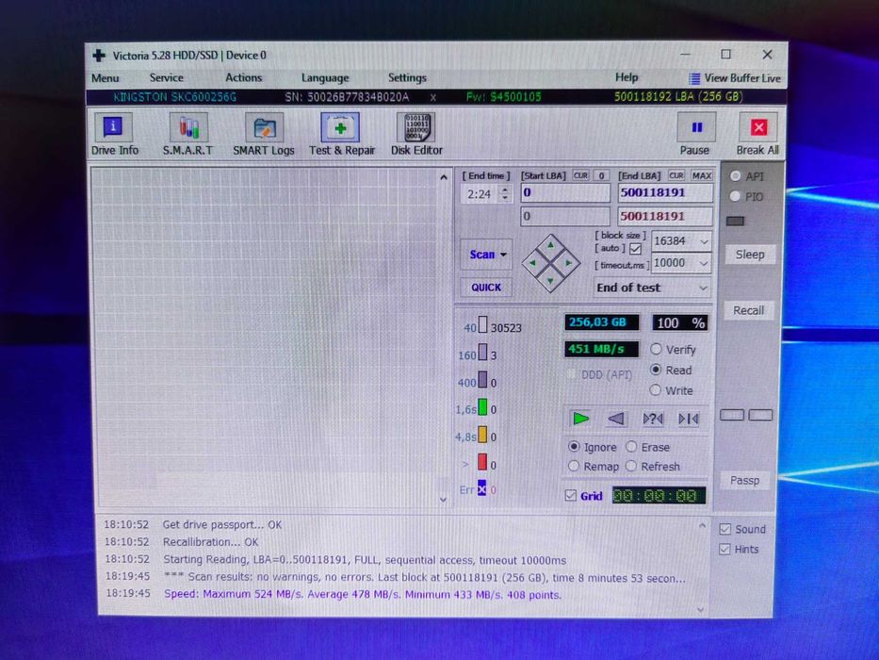The width and height of the screenshot is (879, 660).
Task: Click the Victoria app cross icon in title bar
Action: point(99,55)
